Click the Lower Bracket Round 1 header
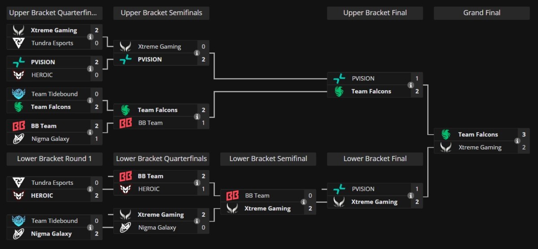The width and height of the screenshot is (538, 249). tap(54, 159)
